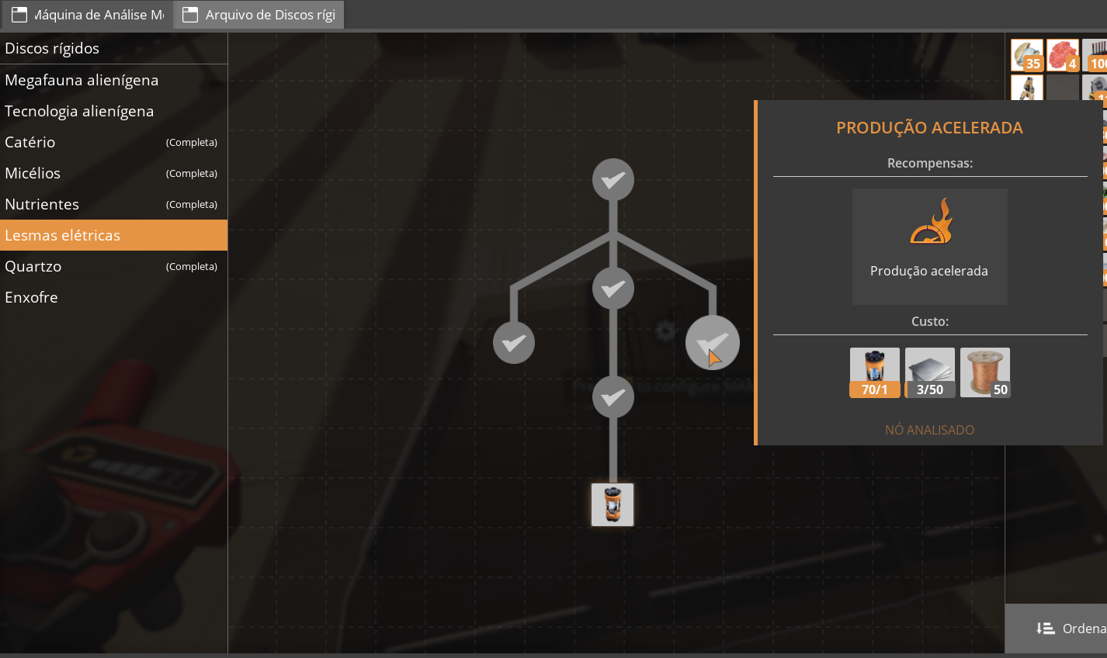Viewport: 1107px width, 658px height.
Task: Click the highlighted Lesmas elétricas entry
Action: 113,235
